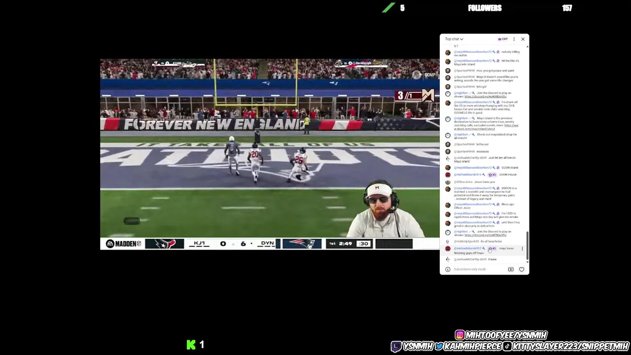Viewport: 631px width, 355px height.
Task: Click the avatar beside the 'nobody telling me nuthin' message
Action: 448,52
